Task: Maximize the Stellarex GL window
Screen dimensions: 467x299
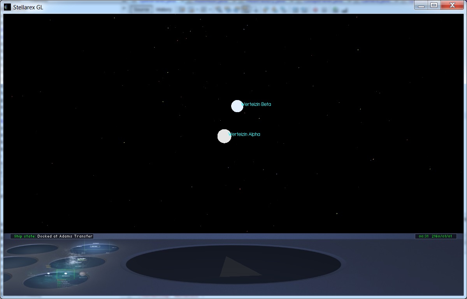Action: (x=434, y=5)
